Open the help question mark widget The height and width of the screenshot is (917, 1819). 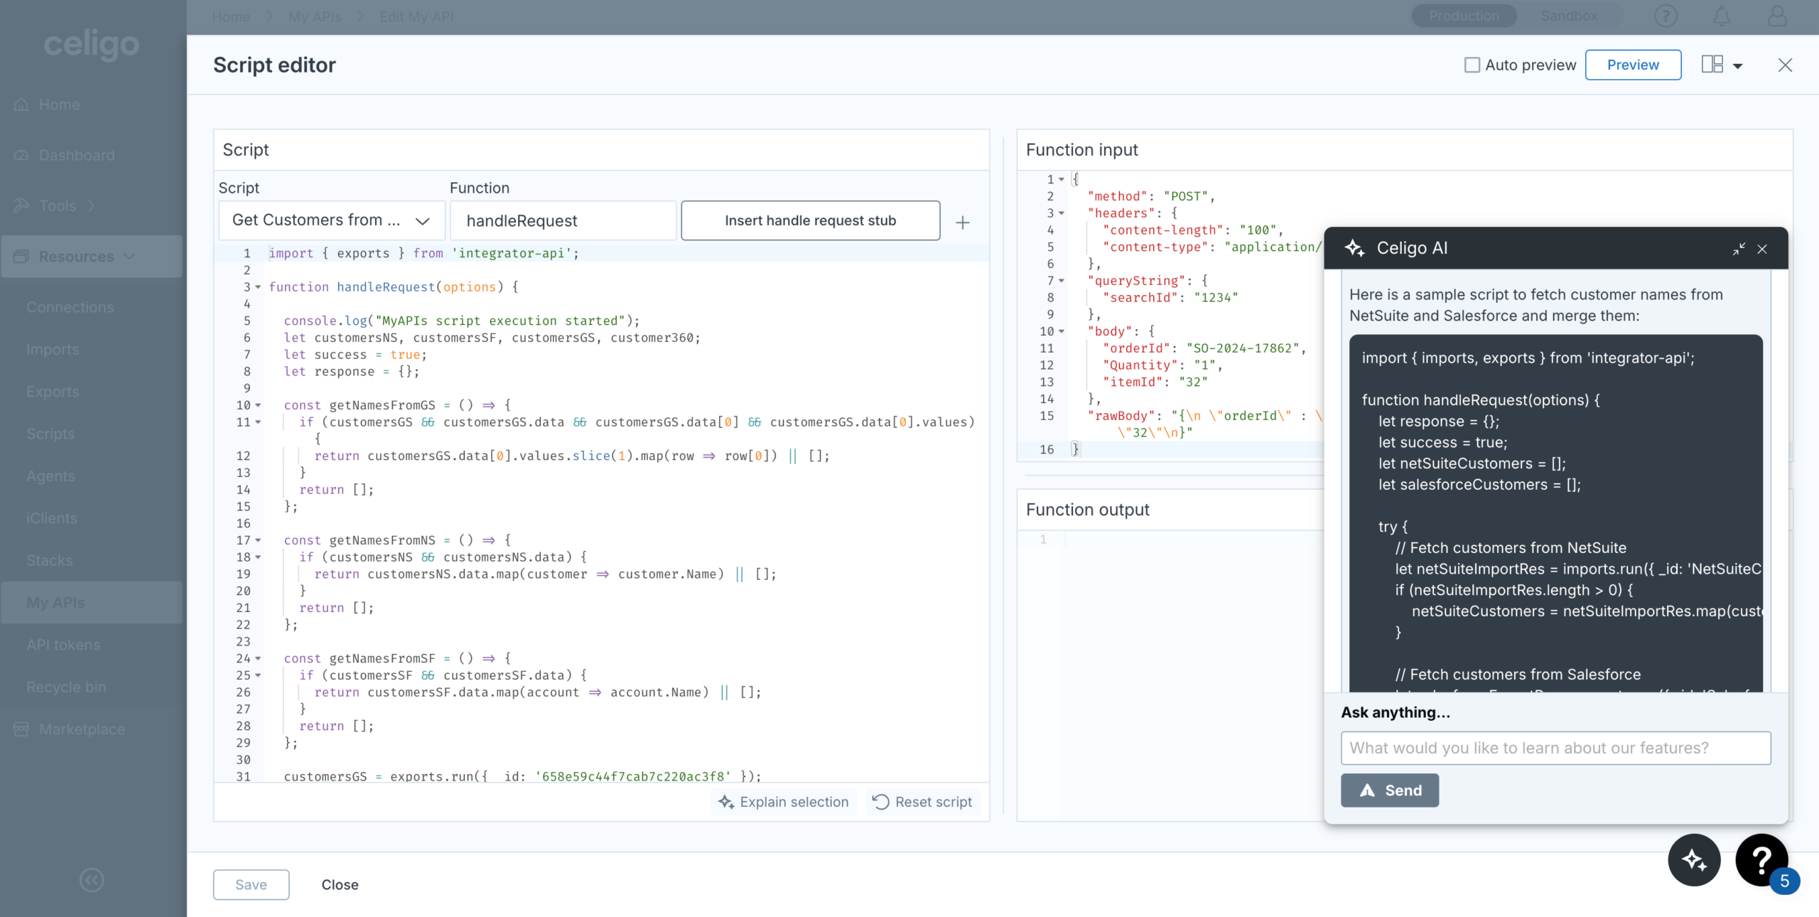[x=1761, y=860]
